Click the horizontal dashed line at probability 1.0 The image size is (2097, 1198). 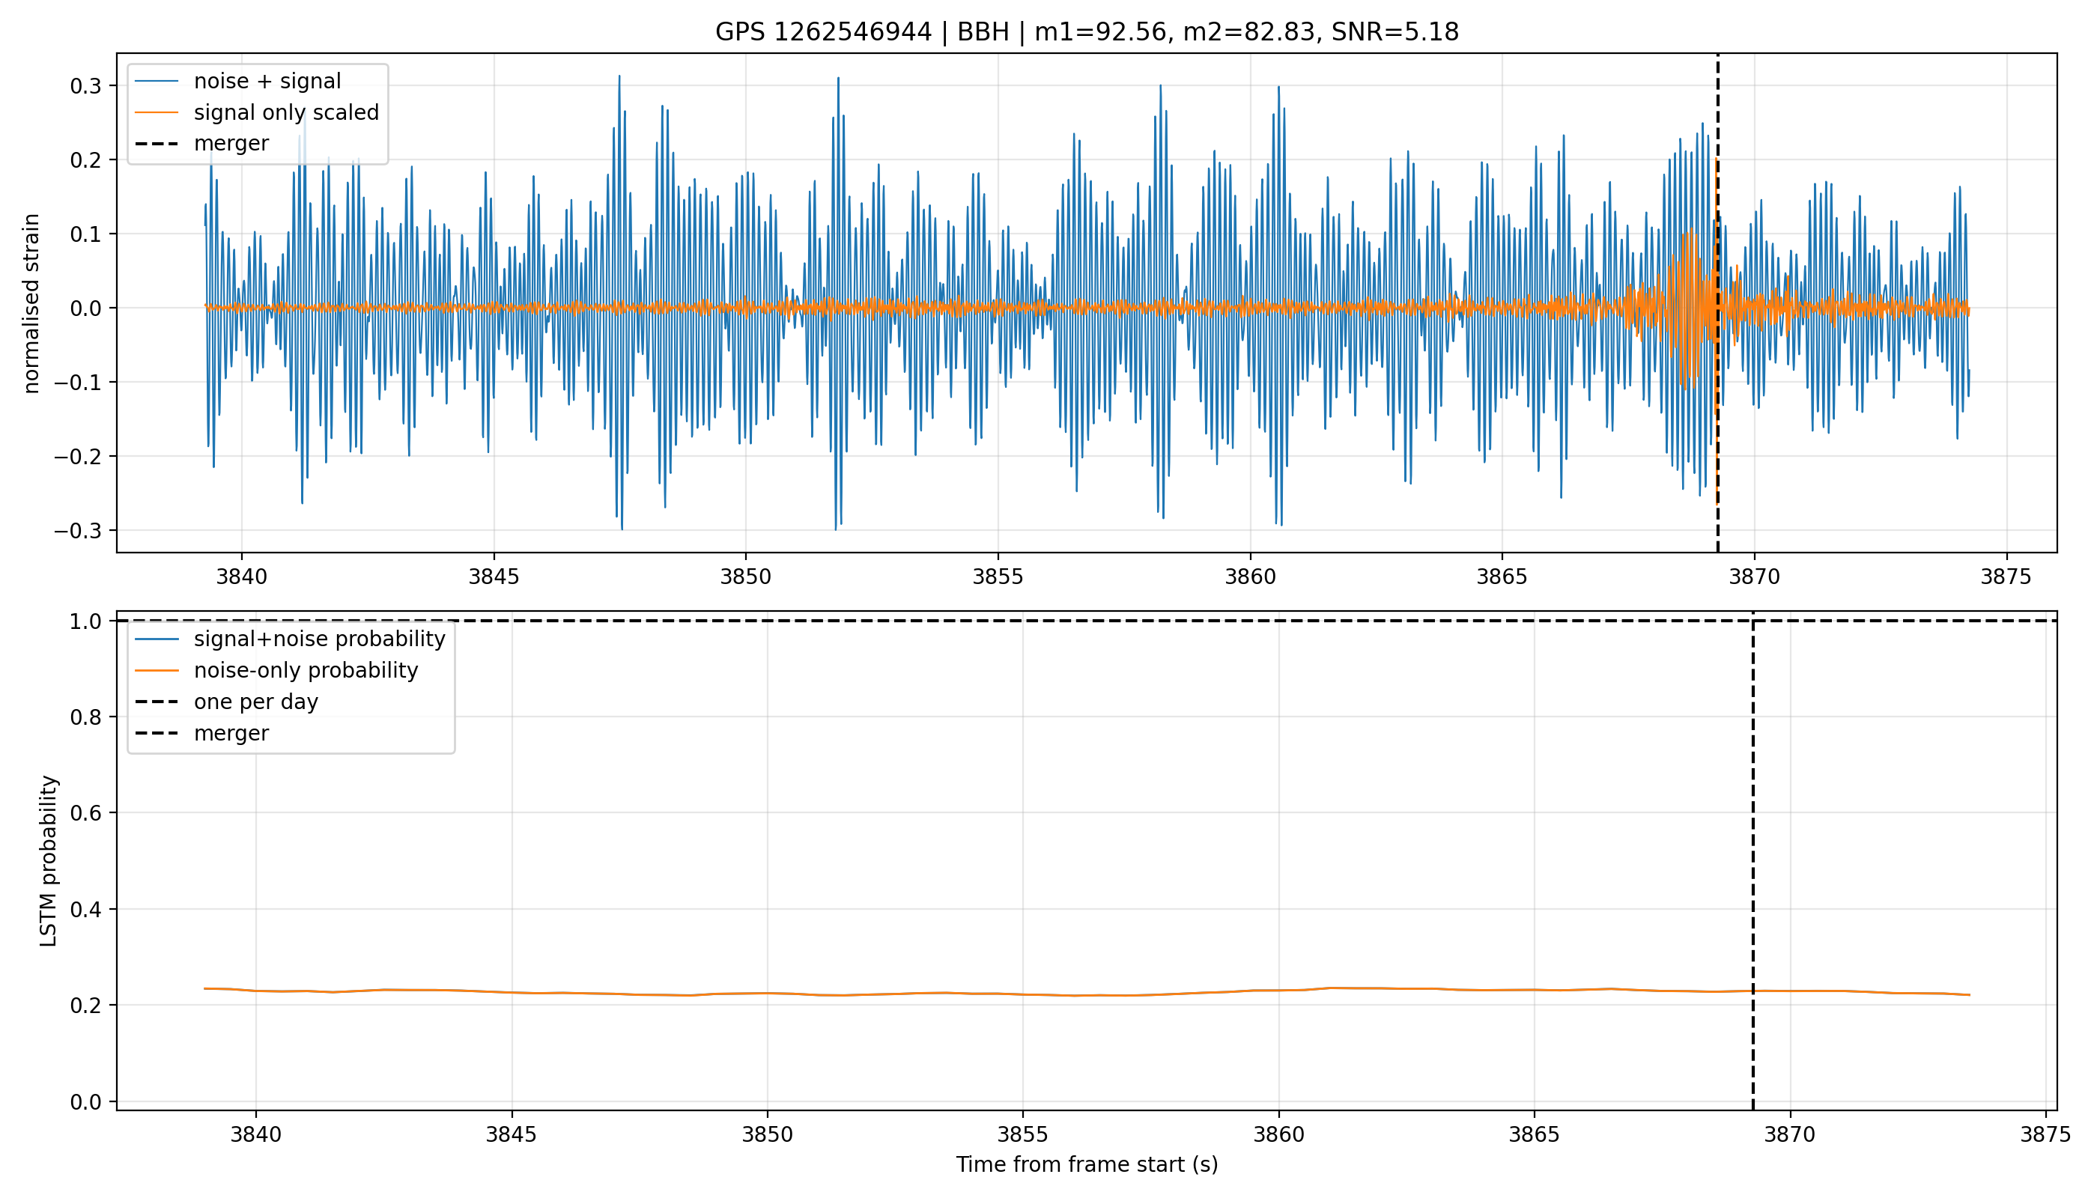coord(1087,621)
